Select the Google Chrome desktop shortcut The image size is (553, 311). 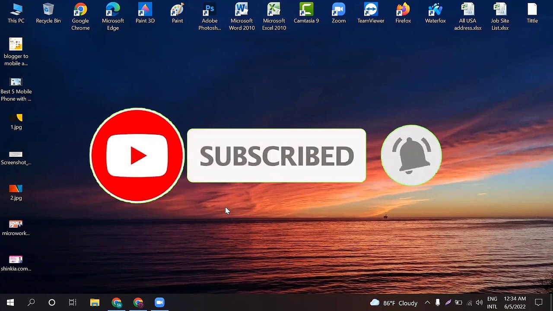[x=80, y=17]
